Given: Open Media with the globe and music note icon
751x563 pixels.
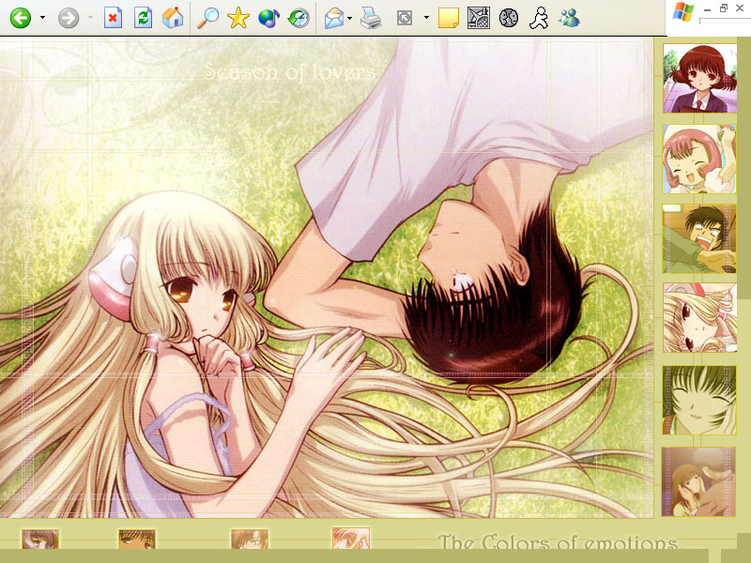Looking at the screenshot, I should 268,18.
